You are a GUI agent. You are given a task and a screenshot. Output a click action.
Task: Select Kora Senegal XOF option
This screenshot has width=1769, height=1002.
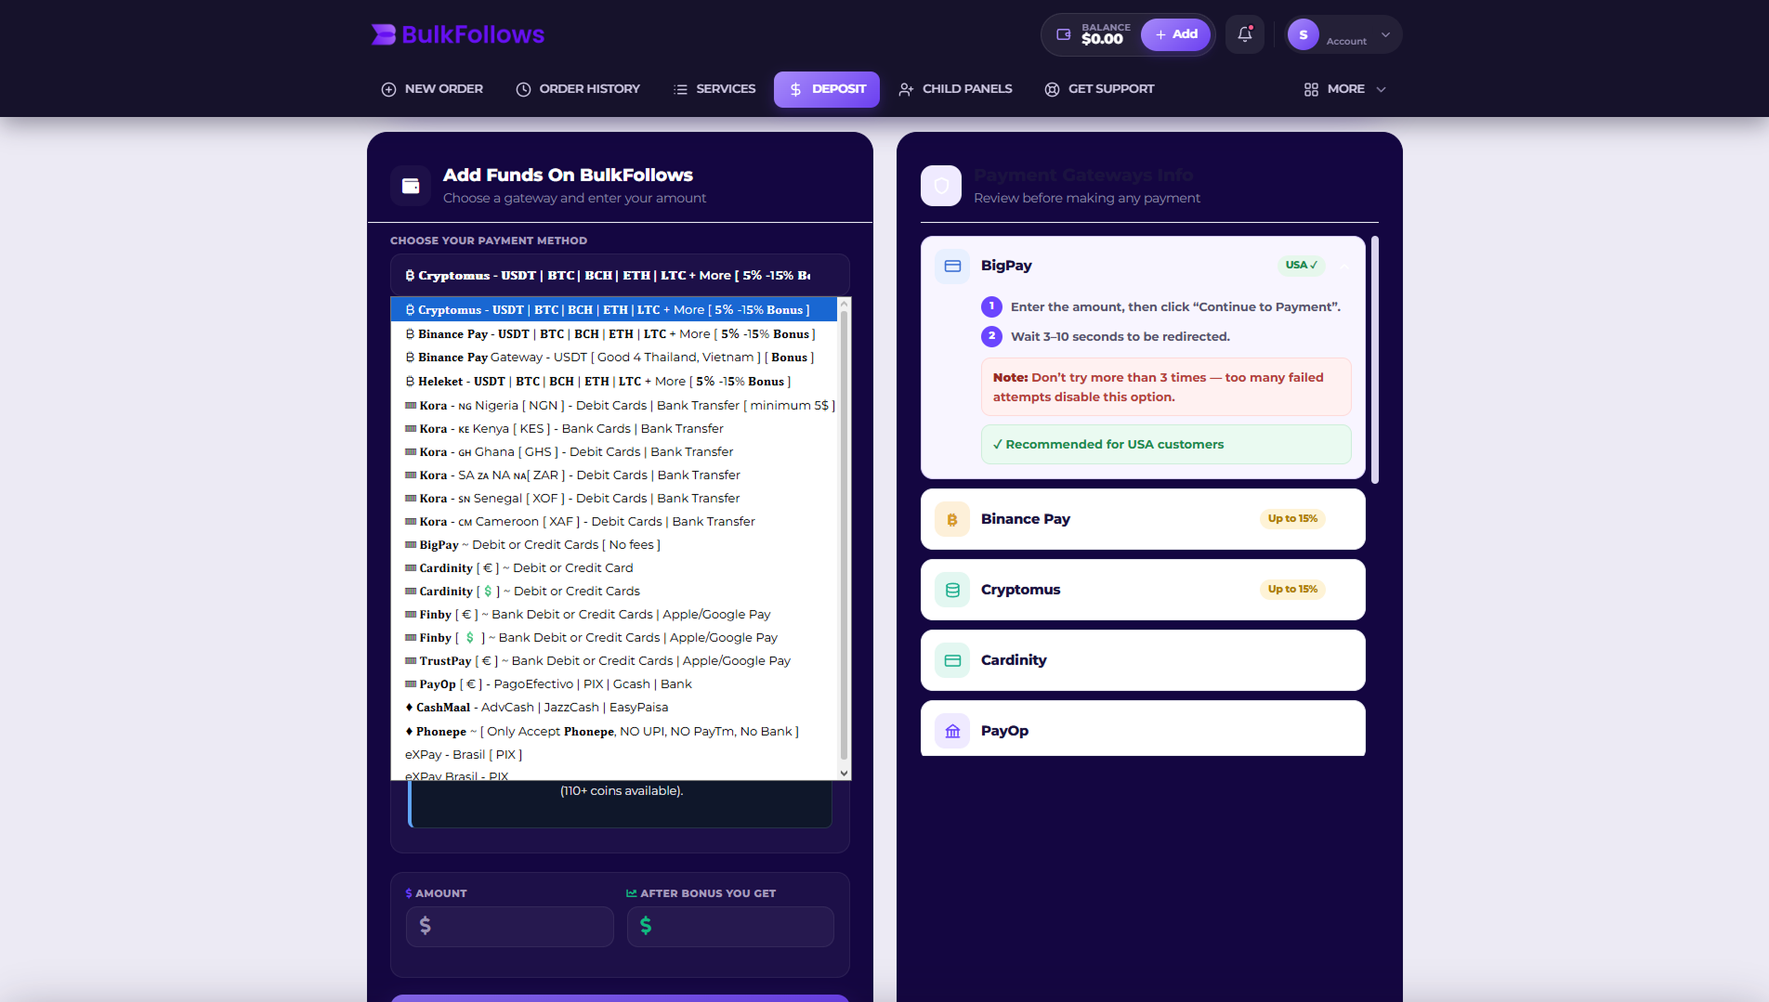[614, 499]
